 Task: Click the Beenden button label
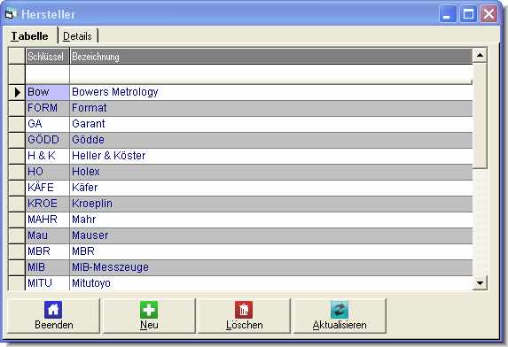pos(54,325)
